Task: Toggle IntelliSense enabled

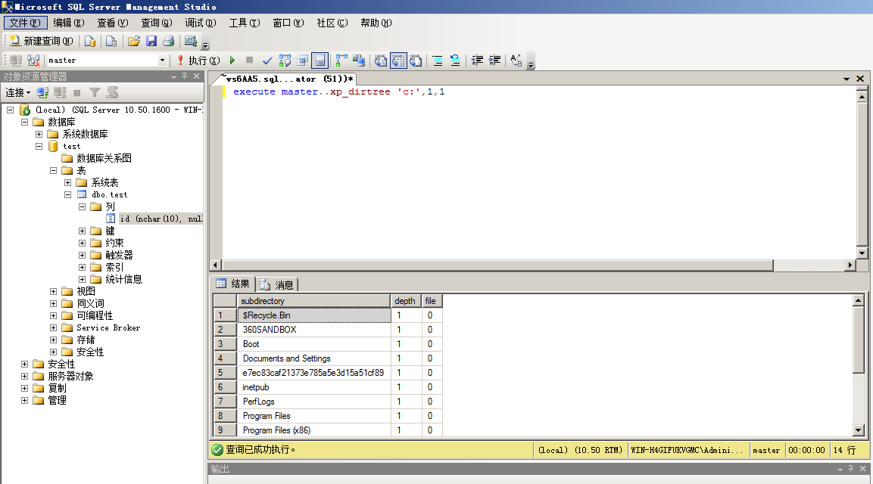Action: (x=320, y=60)
